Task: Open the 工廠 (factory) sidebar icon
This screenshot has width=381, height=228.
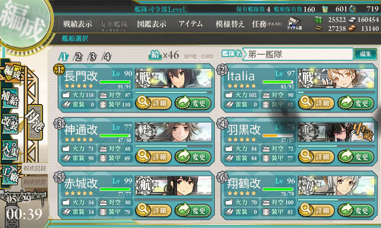Action: click(x=10, y=175)
